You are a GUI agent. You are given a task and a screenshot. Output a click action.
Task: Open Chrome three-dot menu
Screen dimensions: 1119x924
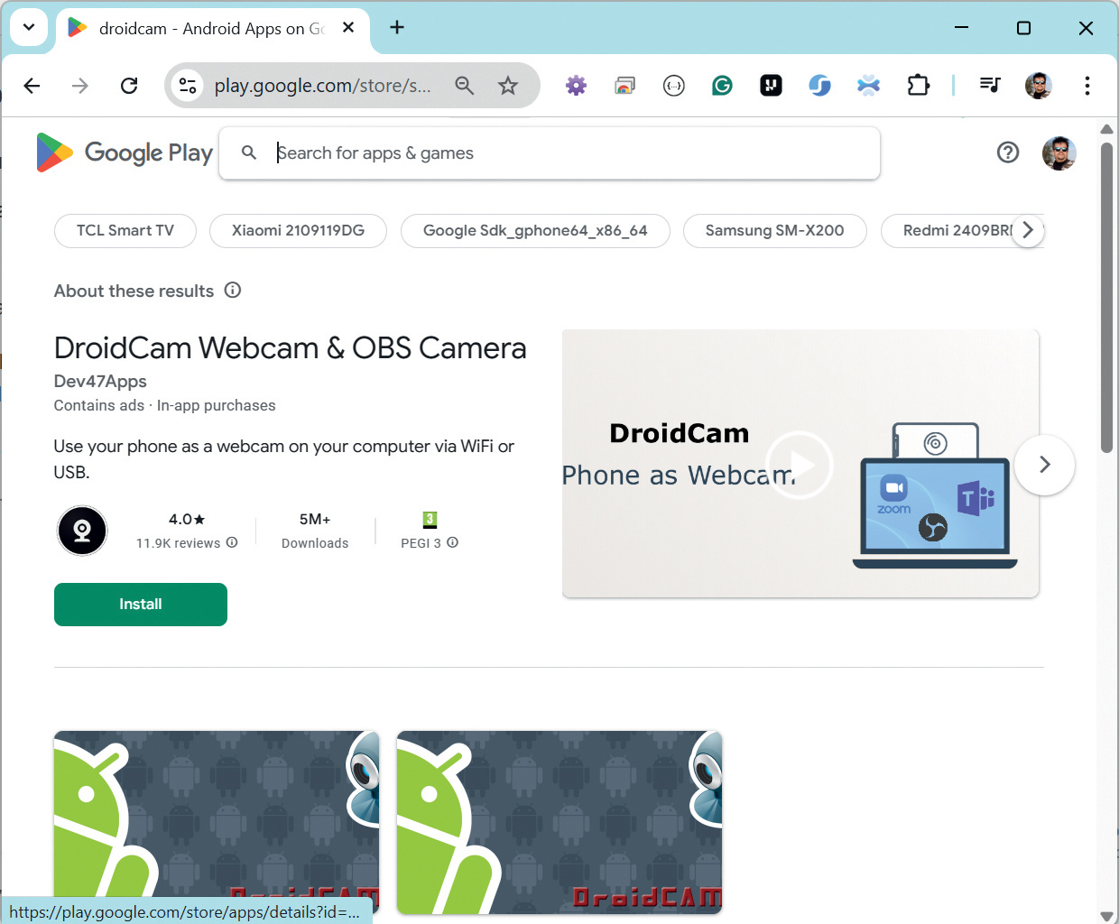coord(1087,86)
